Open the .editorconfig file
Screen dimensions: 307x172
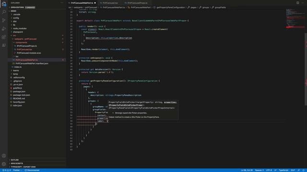[x=19, y=77]
